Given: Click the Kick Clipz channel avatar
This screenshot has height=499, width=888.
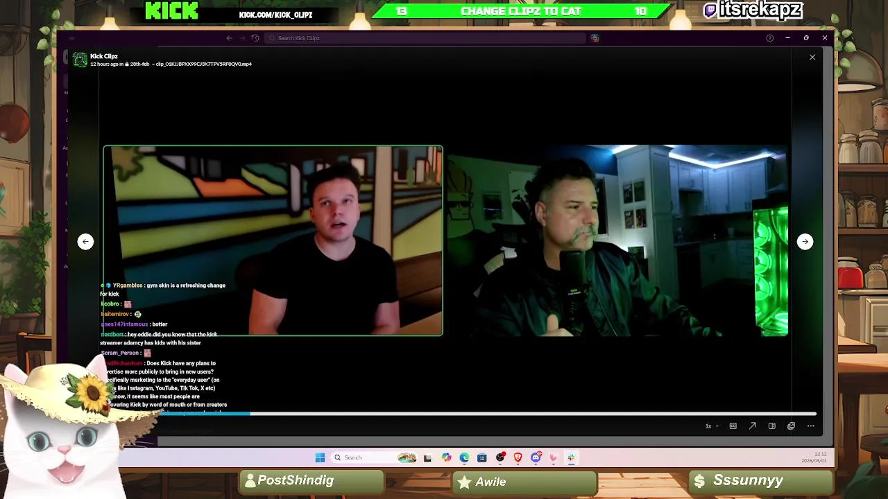Looking at the screenshot, I should (x=80, y=60).
